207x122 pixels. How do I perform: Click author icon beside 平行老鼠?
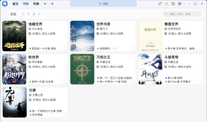(30, 62)
